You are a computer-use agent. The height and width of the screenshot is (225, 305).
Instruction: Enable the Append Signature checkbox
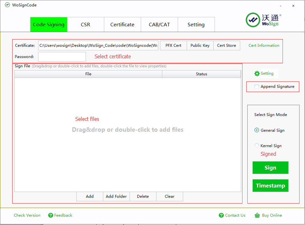(257, 87)
